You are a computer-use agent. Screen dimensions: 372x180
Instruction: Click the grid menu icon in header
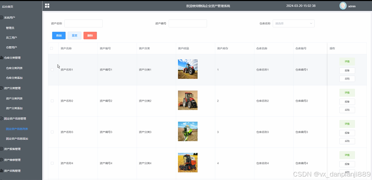click(x=47, y=6)
